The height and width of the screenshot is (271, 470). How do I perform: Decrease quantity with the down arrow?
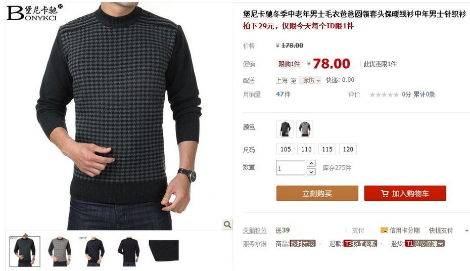tap(311, 172)
